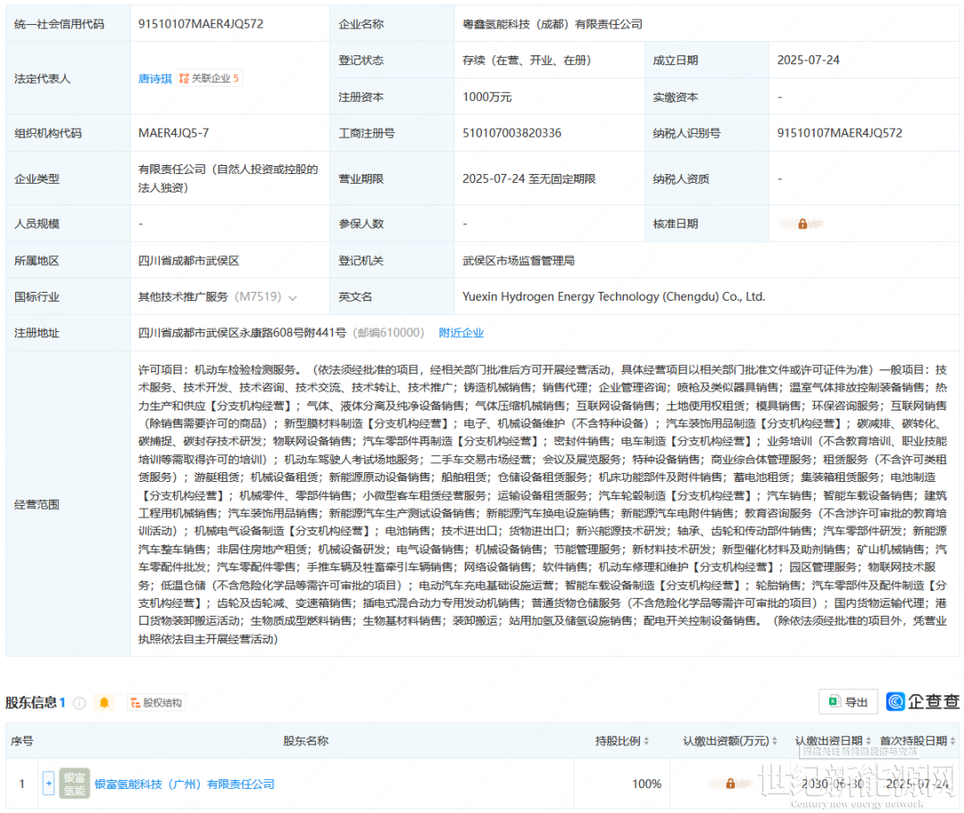The image size is (964, 813).
Task: Click the unified credit code 91510107MAER4JQ572
Action: (x=201, y=24)
